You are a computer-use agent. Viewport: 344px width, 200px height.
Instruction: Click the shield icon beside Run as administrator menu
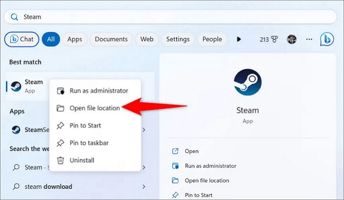click(60, 91)
